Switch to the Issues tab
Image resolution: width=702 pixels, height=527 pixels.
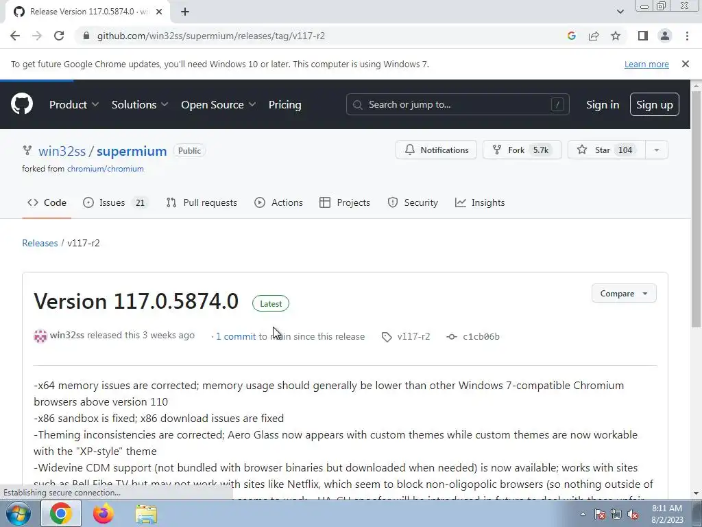pos(116,202)
